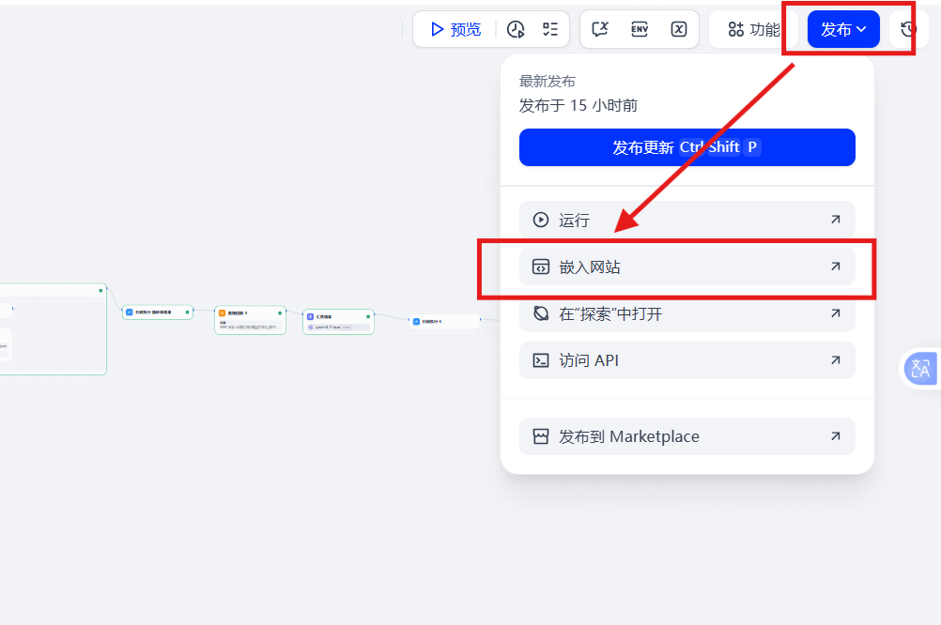Select the orange knowledge retrieval node
The width and height of the screenshot is (941, 625).
click(250, 320)
